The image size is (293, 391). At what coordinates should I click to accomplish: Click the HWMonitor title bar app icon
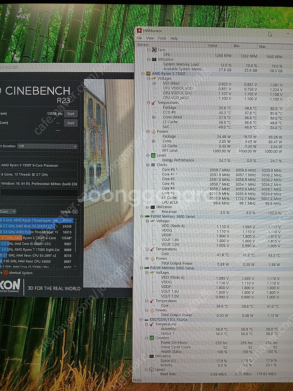tap(139, 30)
